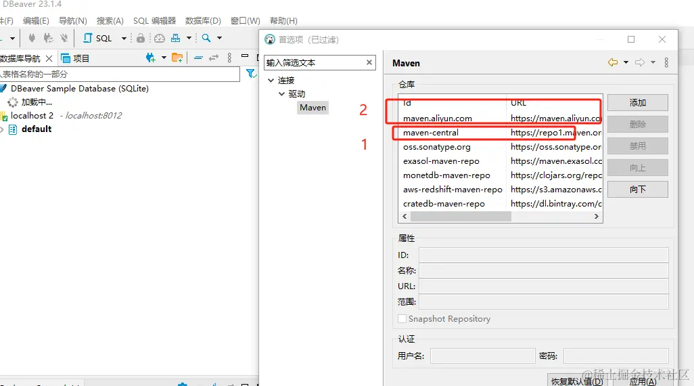Select the oss.sonatype.org repository row
The width and height of the screenshot is (694, 386).
[500, 147]
